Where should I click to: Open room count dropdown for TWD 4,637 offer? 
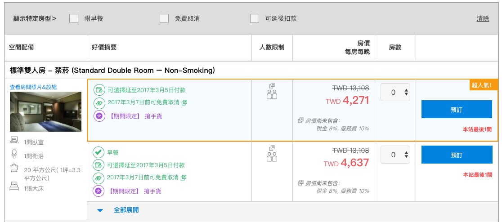(395, 155)
